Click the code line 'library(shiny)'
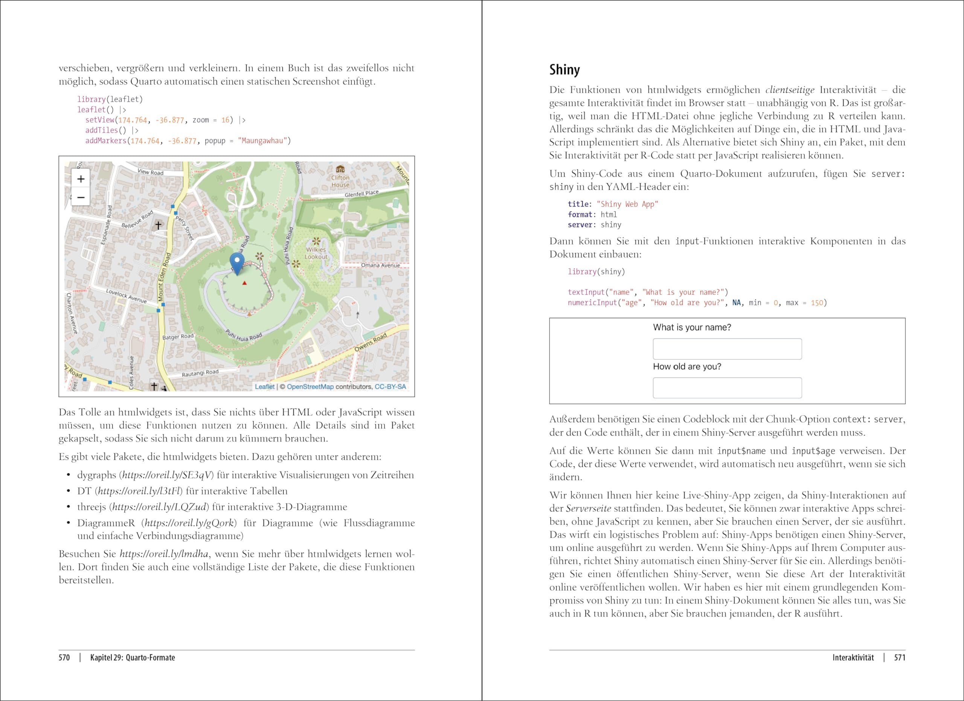Screen dimensions: 964x701 pyautogui.click(x=596, y=272)
